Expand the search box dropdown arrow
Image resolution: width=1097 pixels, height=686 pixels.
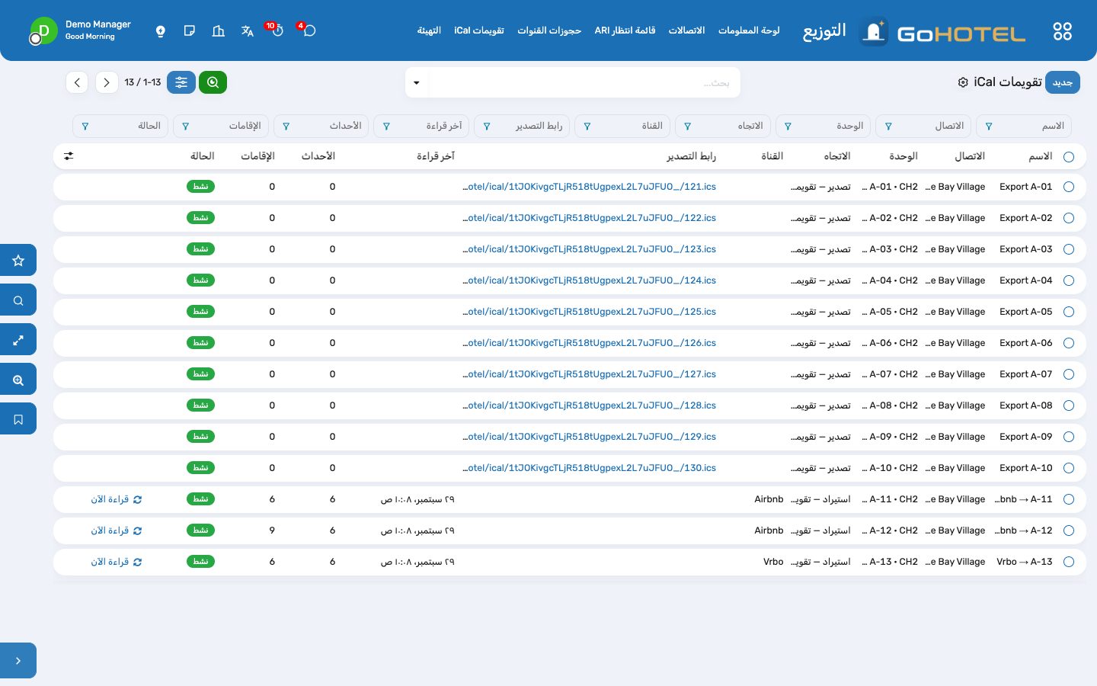pyautogui.click(x=417, y=82)
